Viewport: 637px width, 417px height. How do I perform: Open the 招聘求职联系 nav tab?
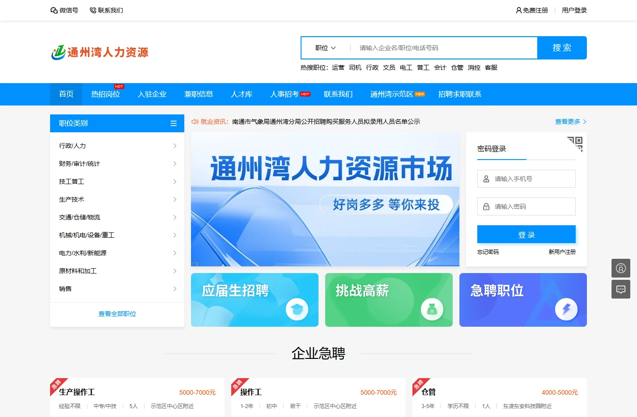pos(460,94)
